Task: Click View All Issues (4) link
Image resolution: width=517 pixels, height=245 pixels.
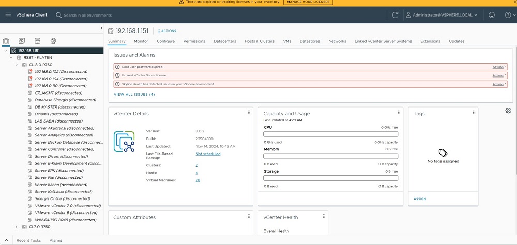Action: coord(134,95)
